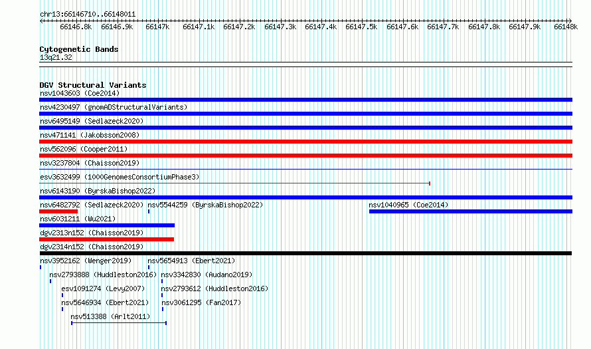Open esv1091274 (Levy2007) variant label
591x349 pixels.
pos(103,289)
